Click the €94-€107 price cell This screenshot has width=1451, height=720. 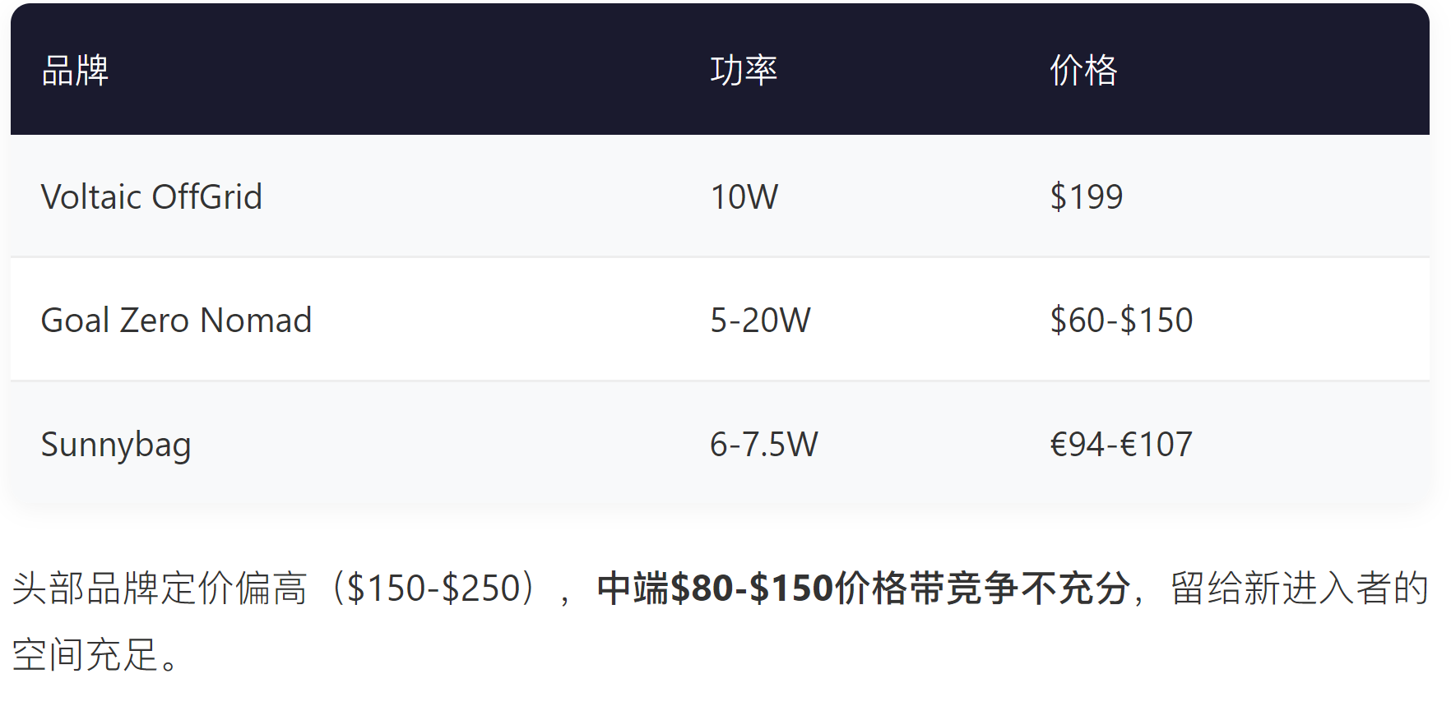pyautogui.click(x=1121, y=445)
